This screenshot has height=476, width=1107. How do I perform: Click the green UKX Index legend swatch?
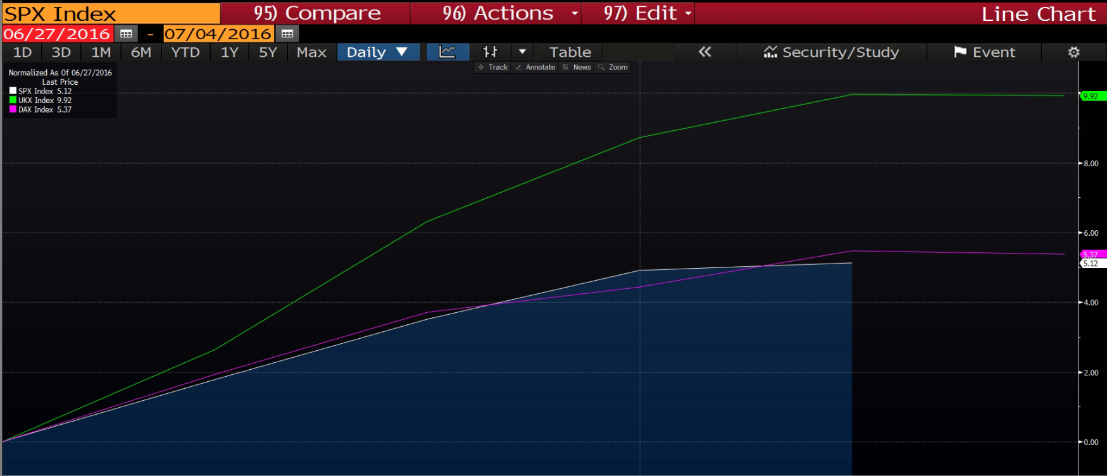pyautogui.click(x=13, y=100)
